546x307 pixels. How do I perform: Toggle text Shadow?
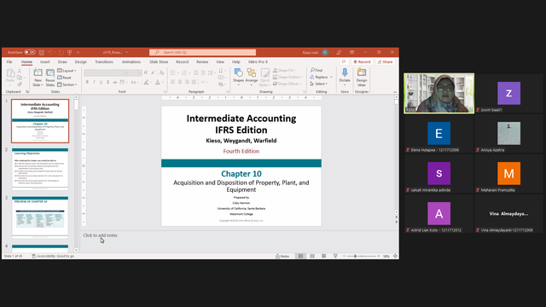[108, 82]
